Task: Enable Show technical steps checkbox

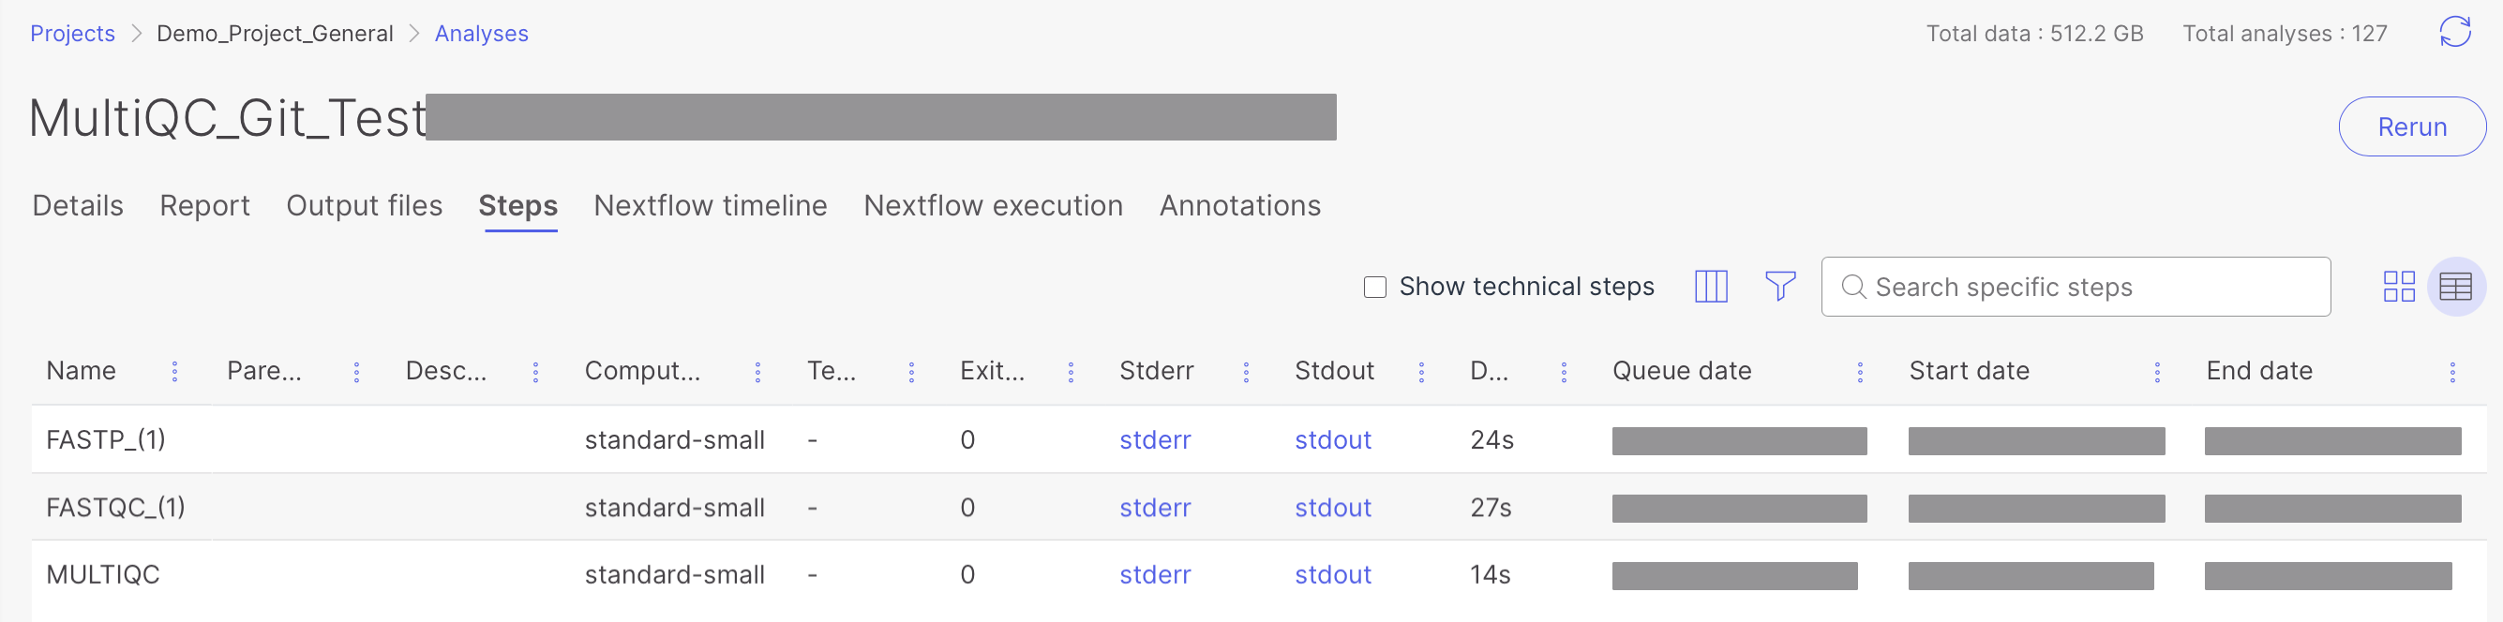Action: tap(1375, 288)
